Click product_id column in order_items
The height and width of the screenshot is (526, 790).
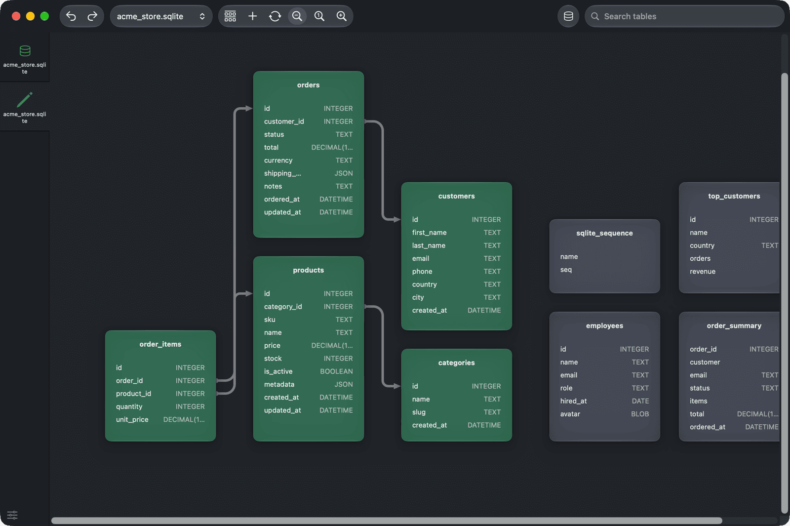pos(160,394)
